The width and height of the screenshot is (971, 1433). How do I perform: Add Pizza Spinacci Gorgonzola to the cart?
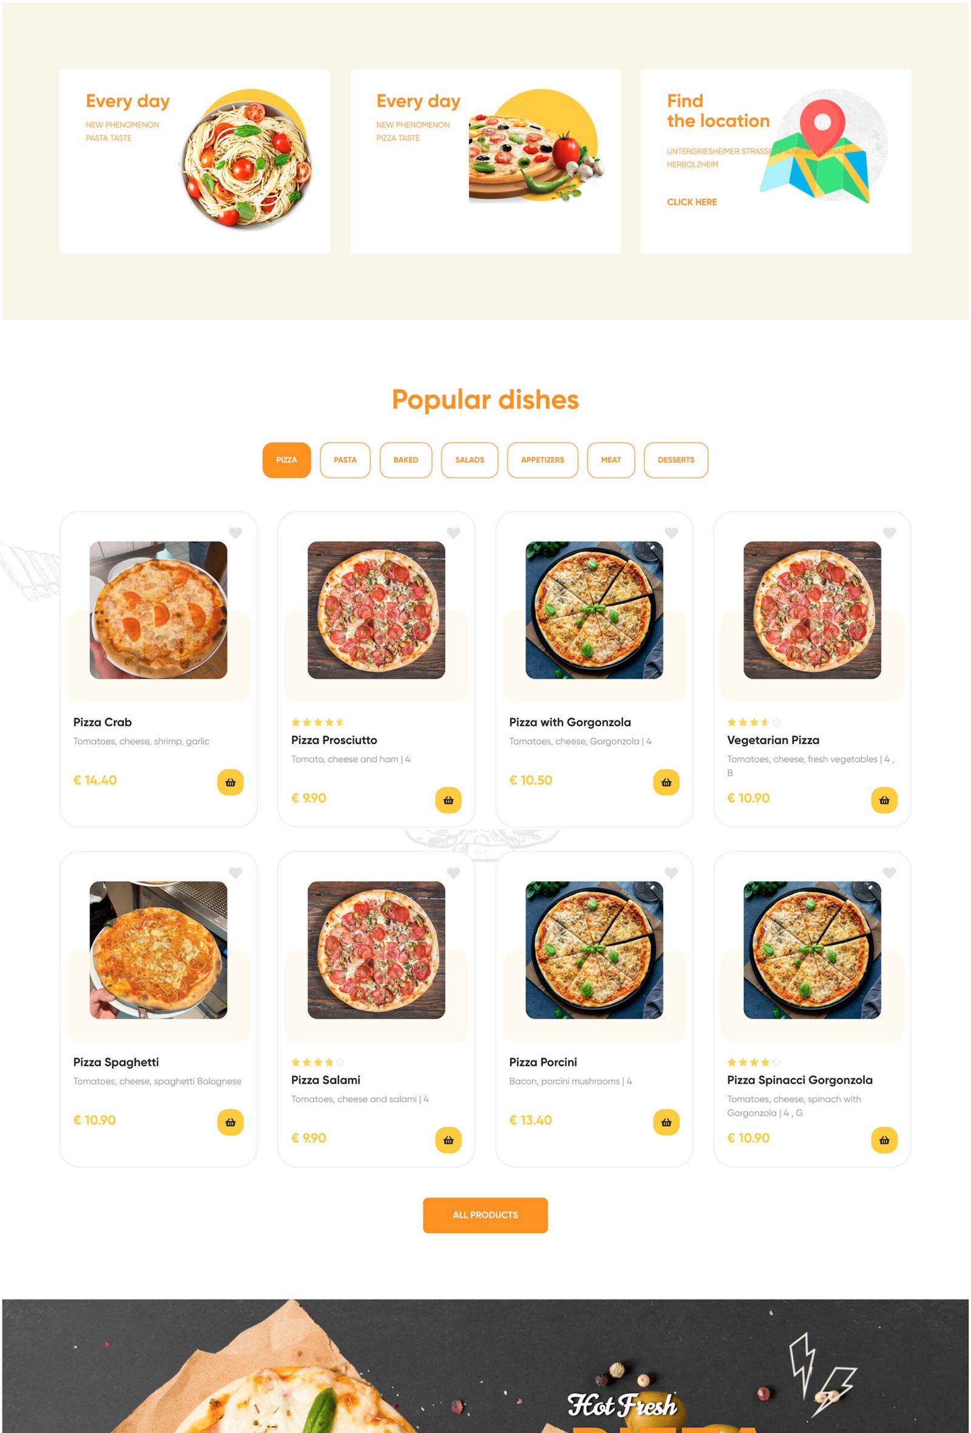884,1139
